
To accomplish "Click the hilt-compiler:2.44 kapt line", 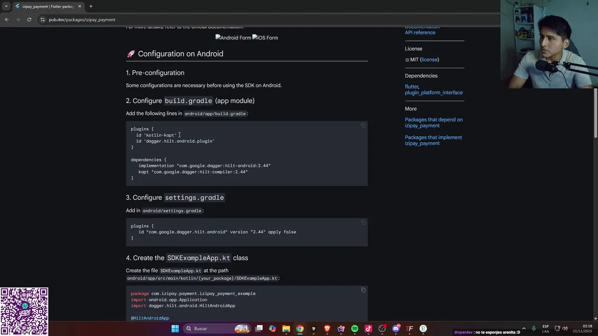I will pyautogui.click(x=193, y=172).
